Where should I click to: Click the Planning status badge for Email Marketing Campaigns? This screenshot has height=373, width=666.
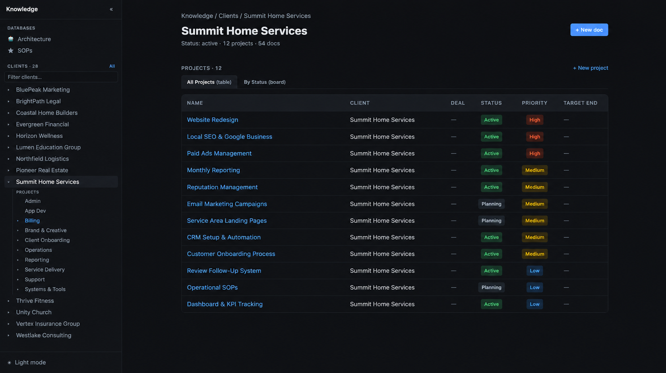491,204
